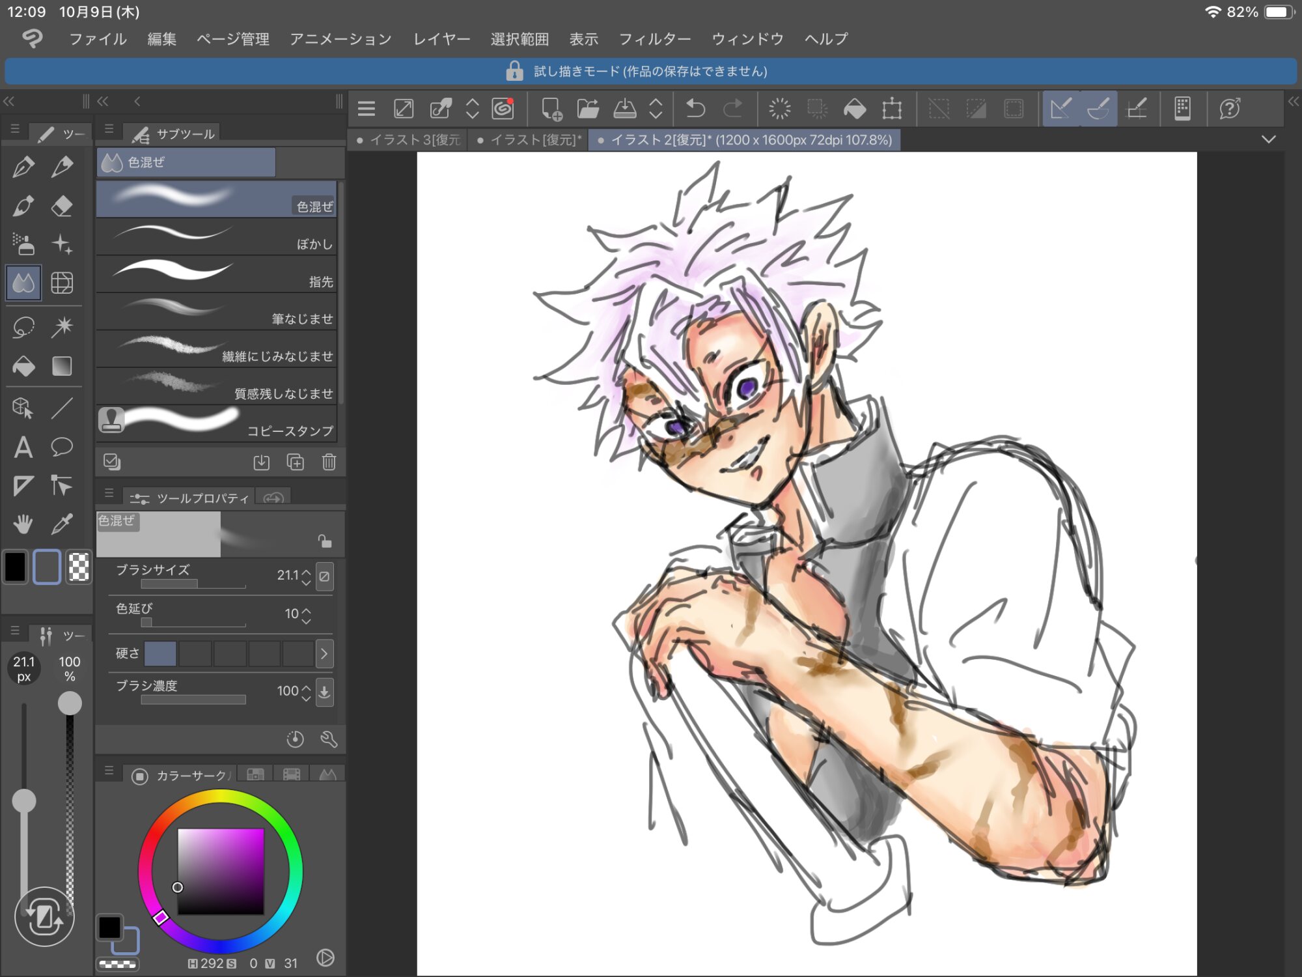Toggle brush size pressure settings button
This screenshot has width=1302, height=977.
click(324, 576)
